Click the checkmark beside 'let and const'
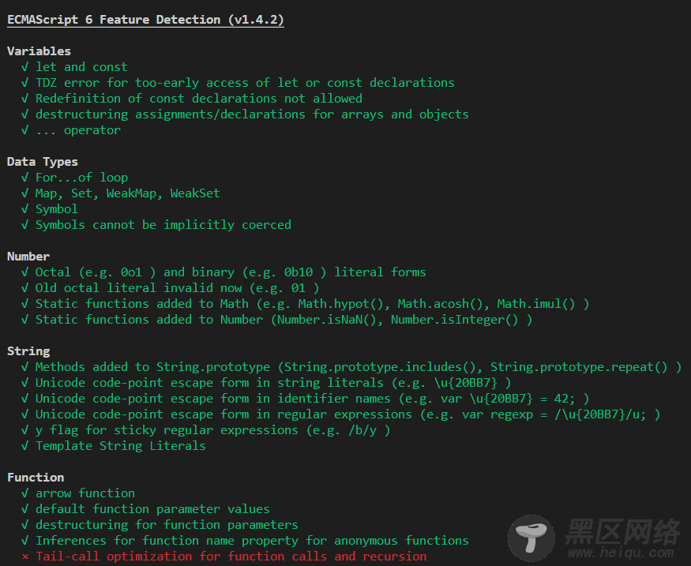Image resolution: width=691 pixels, height=566 pixels. (25, 67)
